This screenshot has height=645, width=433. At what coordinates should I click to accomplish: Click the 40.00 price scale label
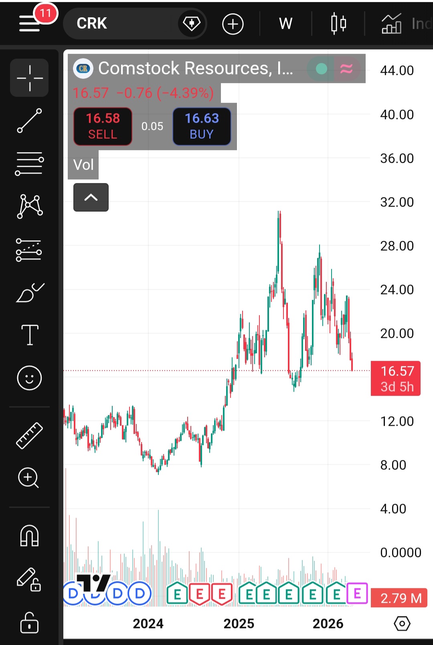coord(397,115)
